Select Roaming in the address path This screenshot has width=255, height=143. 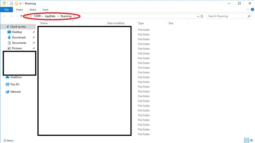(x=66, y=16)
